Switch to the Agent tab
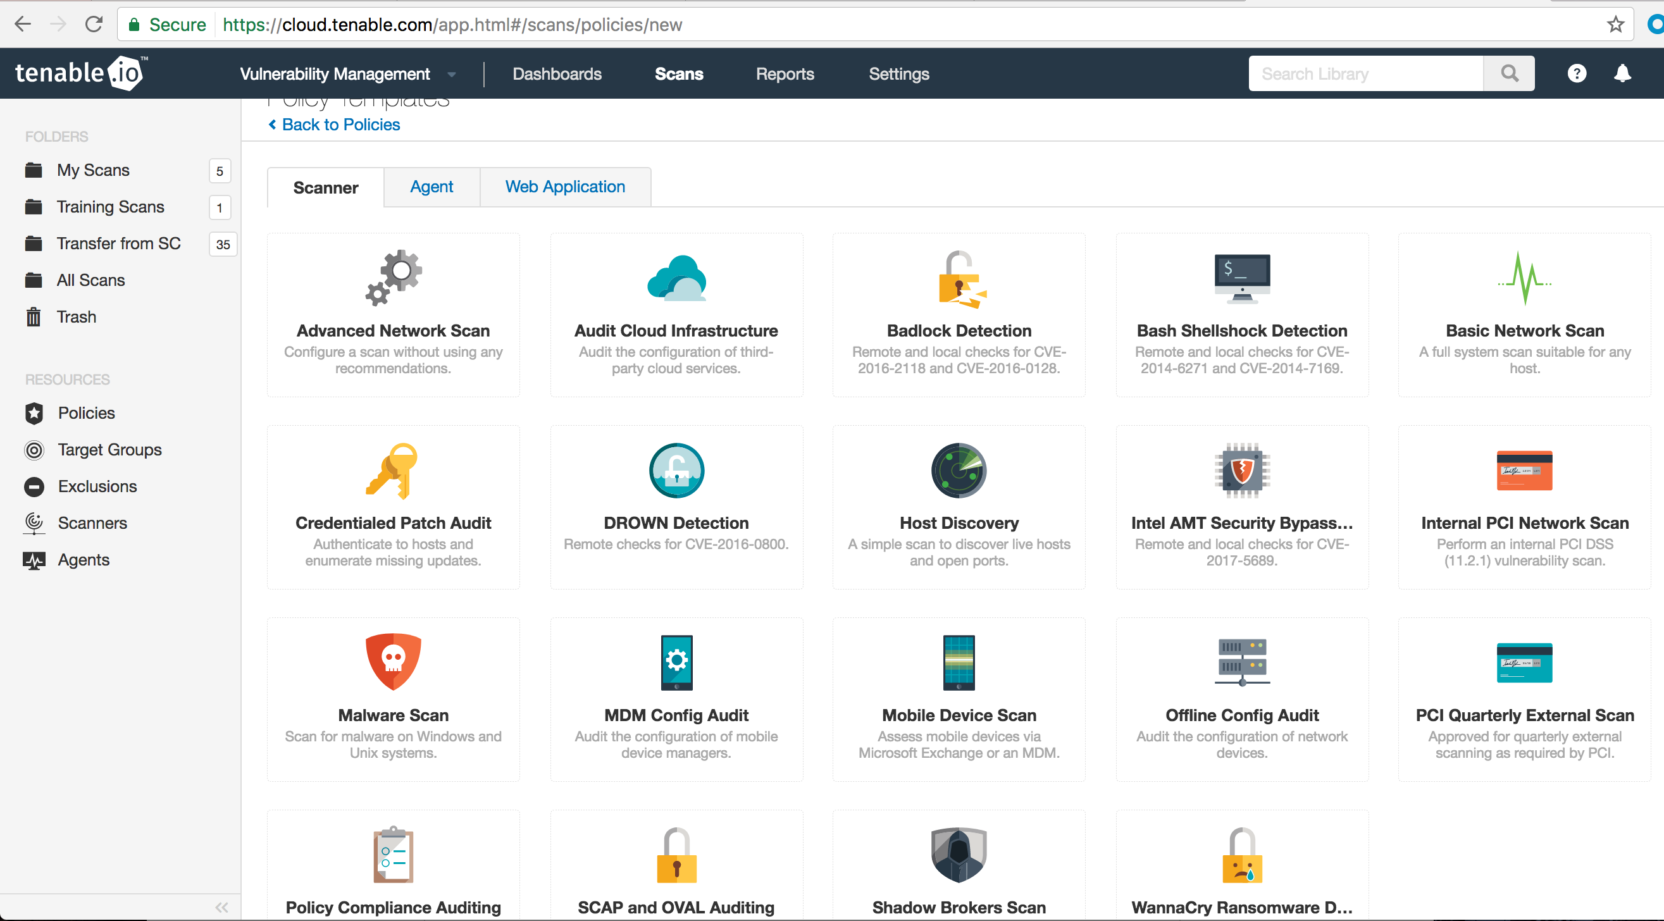Viewport: 1664px width, 921px height. click(x=431, y=186)
